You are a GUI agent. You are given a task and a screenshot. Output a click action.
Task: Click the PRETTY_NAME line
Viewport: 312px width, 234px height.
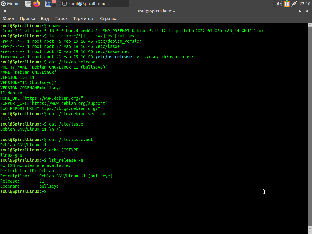54,67
